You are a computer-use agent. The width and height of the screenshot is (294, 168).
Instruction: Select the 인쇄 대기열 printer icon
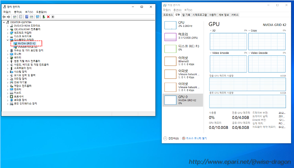tap(11, 82)
